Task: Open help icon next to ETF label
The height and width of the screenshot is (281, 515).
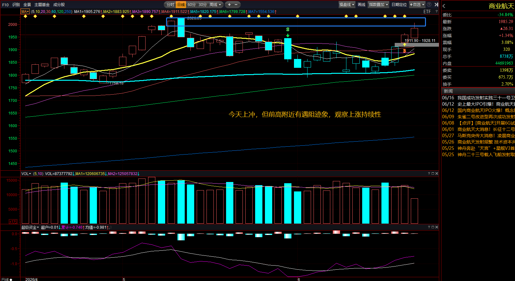Action: (x=437, y=12)
